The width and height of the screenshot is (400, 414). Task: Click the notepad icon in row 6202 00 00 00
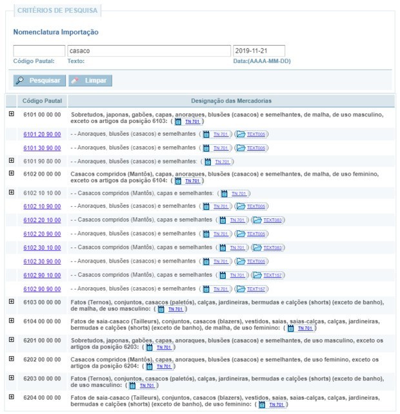tap(150, 366)
